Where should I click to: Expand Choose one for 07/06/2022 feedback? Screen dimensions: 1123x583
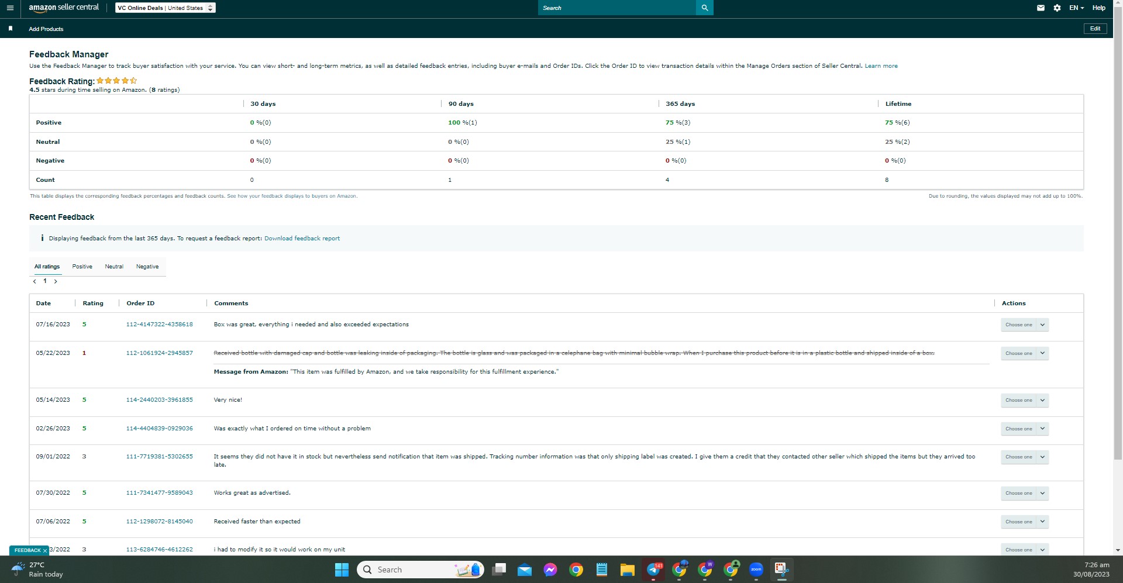coord(1025,522)
